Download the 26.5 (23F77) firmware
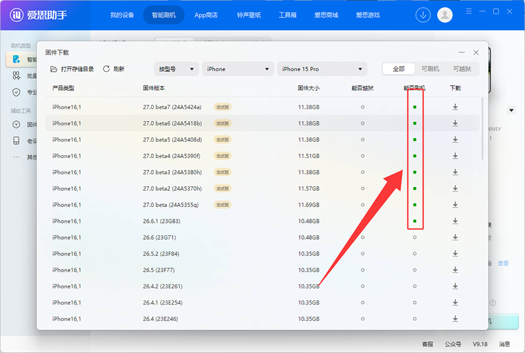This screenshot has width=525, height=353. pyautogui.click(x=455, y=270)
